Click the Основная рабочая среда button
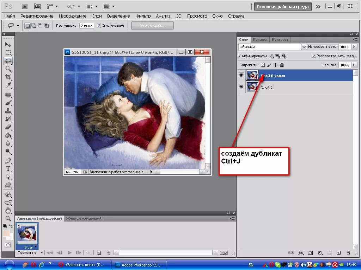Viewport: 361px width, 270px height. pos(282,7)
